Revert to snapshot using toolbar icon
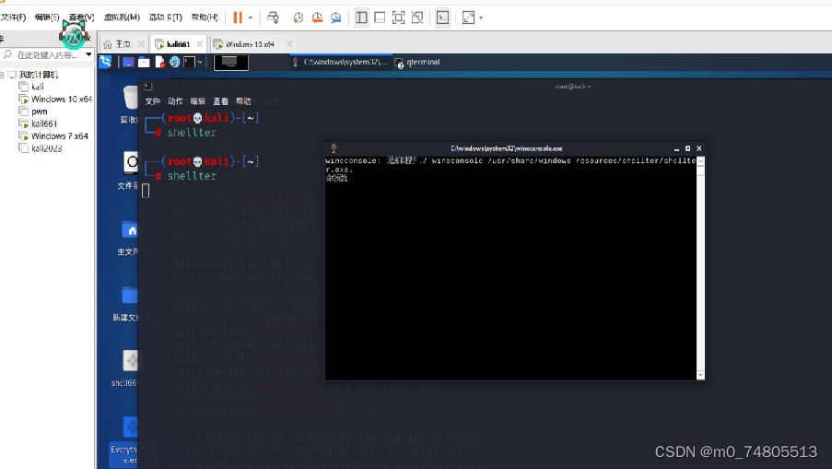Viewport: 832px width, 469px height. pos(317,18)
